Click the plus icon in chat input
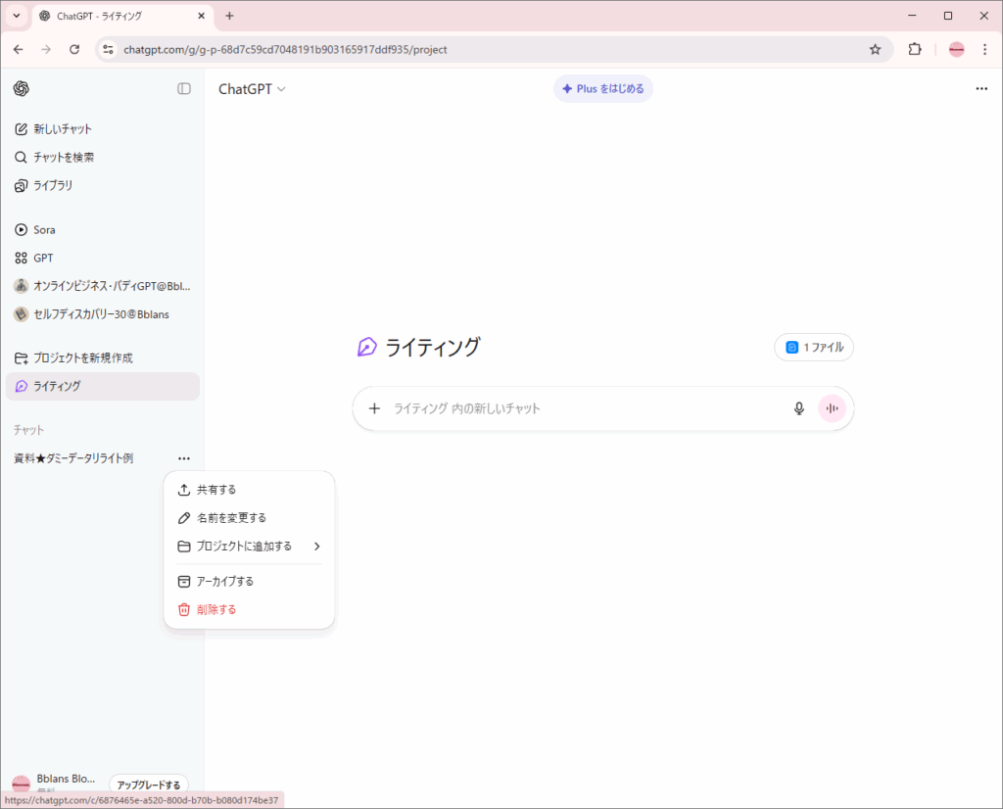The height and width of the screenshot is (809, 1003). click(x=374, y=408)
